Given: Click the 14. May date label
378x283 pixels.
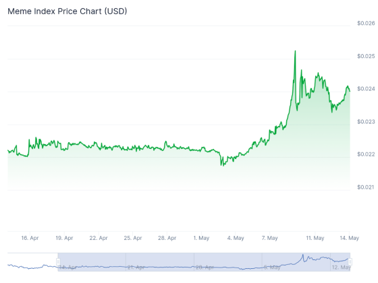Looking at the screenshot, I should [x=350, y=238].
